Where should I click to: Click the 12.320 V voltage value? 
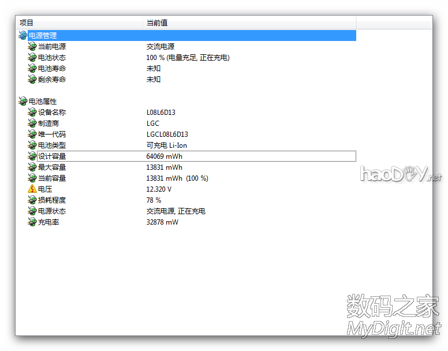click(159, 189)
